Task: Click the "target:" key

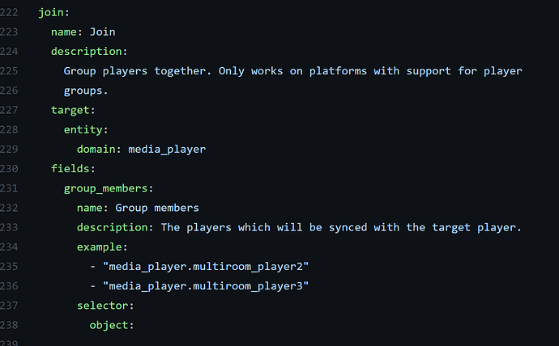Action: pyautogui.click(x=73, y=110)
